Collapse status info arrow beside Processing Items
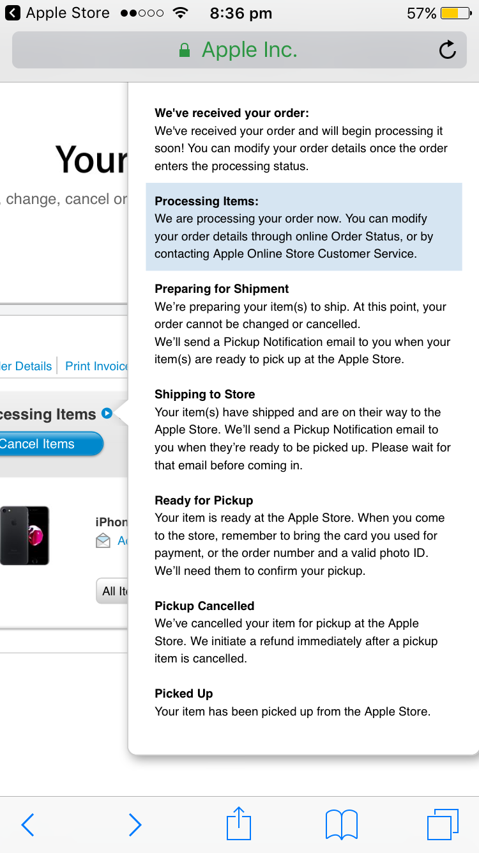The image size is (479, 853). pos(107,414)
